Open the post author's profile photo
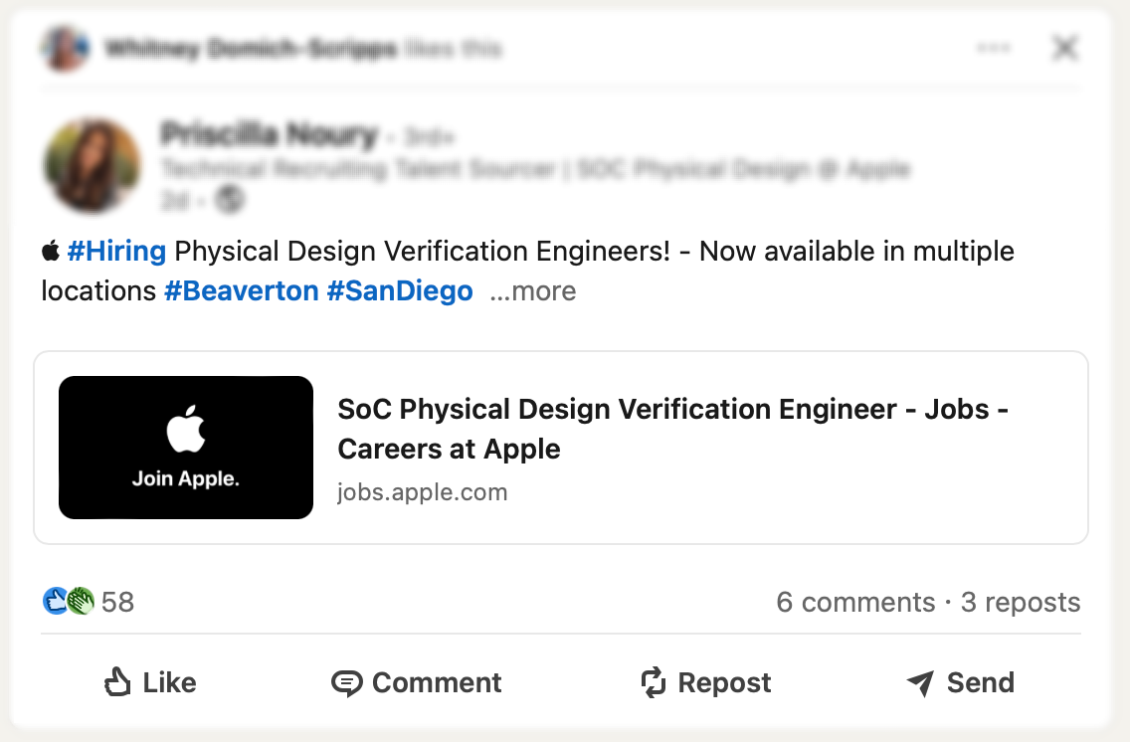The height and width of the screenshot is (742, 1130). 93,165
